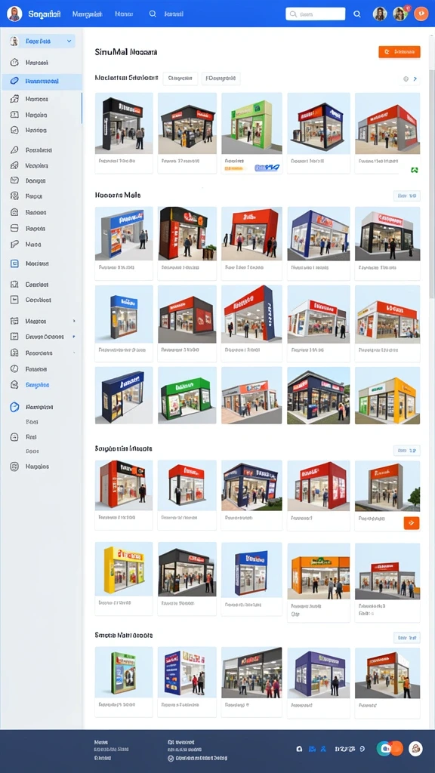
Task: Click the round avatar icon at the footer right
Action: pyautogui.click(x=415, y=748)
